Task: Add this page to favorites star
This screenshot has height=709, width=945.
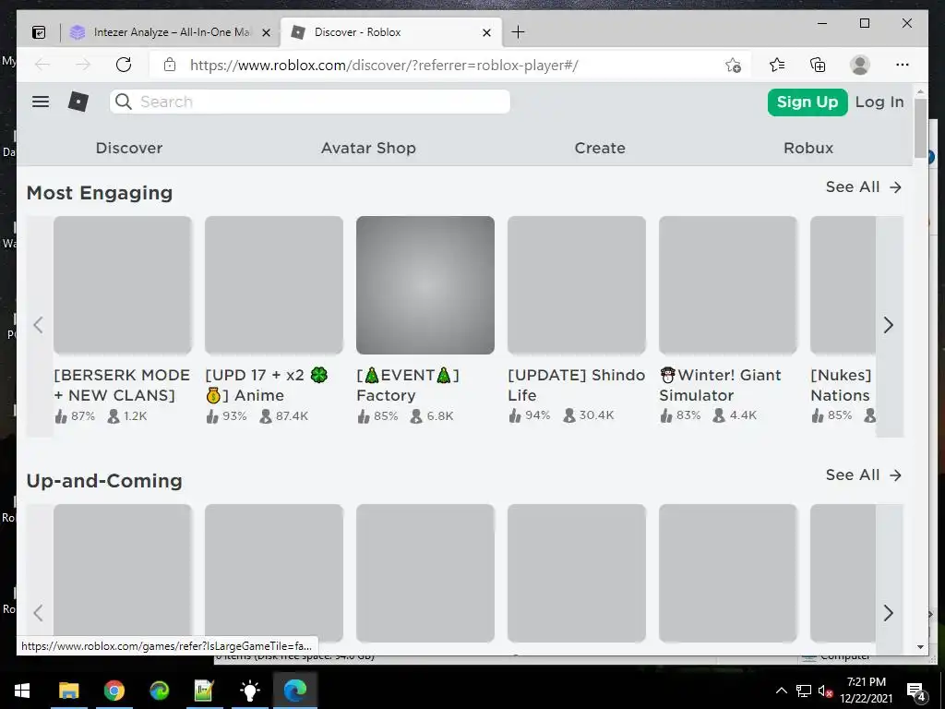Action: click(x=733, y=66)
